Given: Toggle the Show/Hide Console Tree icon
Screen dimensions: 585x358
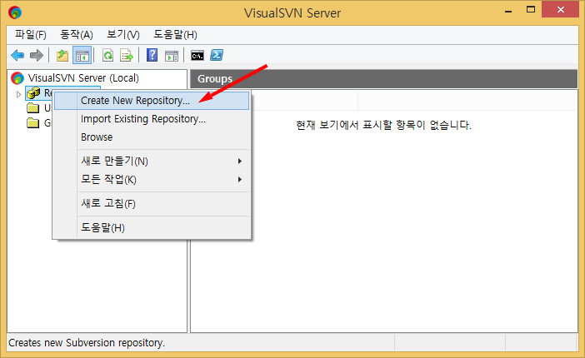Looking at the screenshot, I should click(82, 56).
